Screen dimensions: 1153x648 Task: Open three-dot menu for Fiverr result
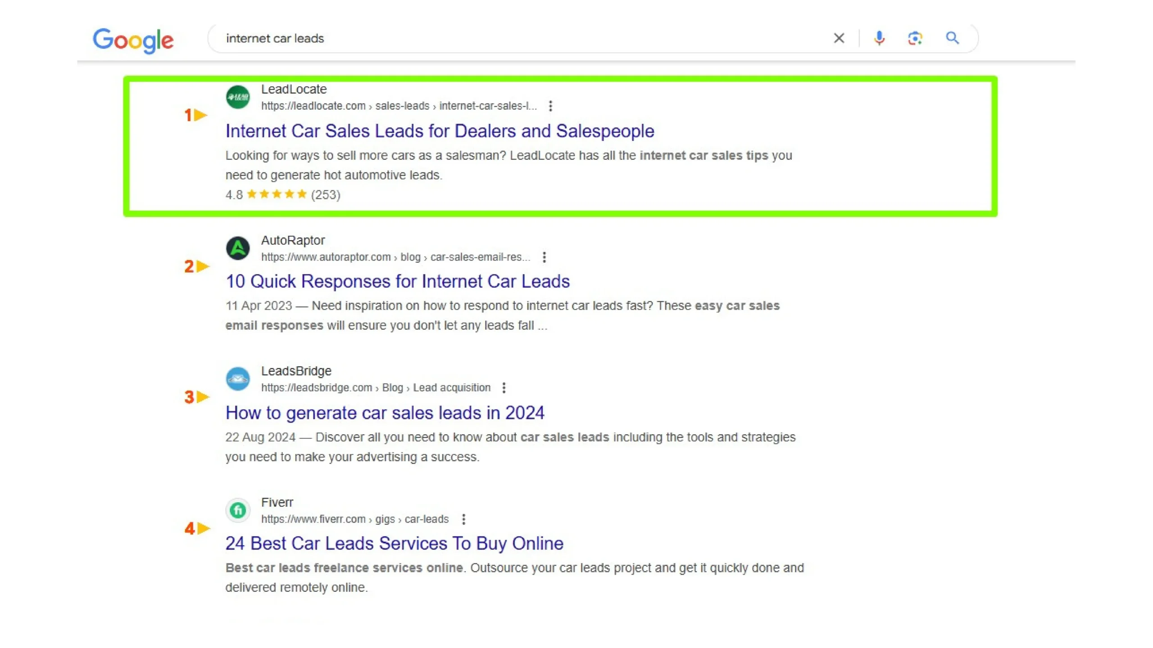tap(463, 519)
